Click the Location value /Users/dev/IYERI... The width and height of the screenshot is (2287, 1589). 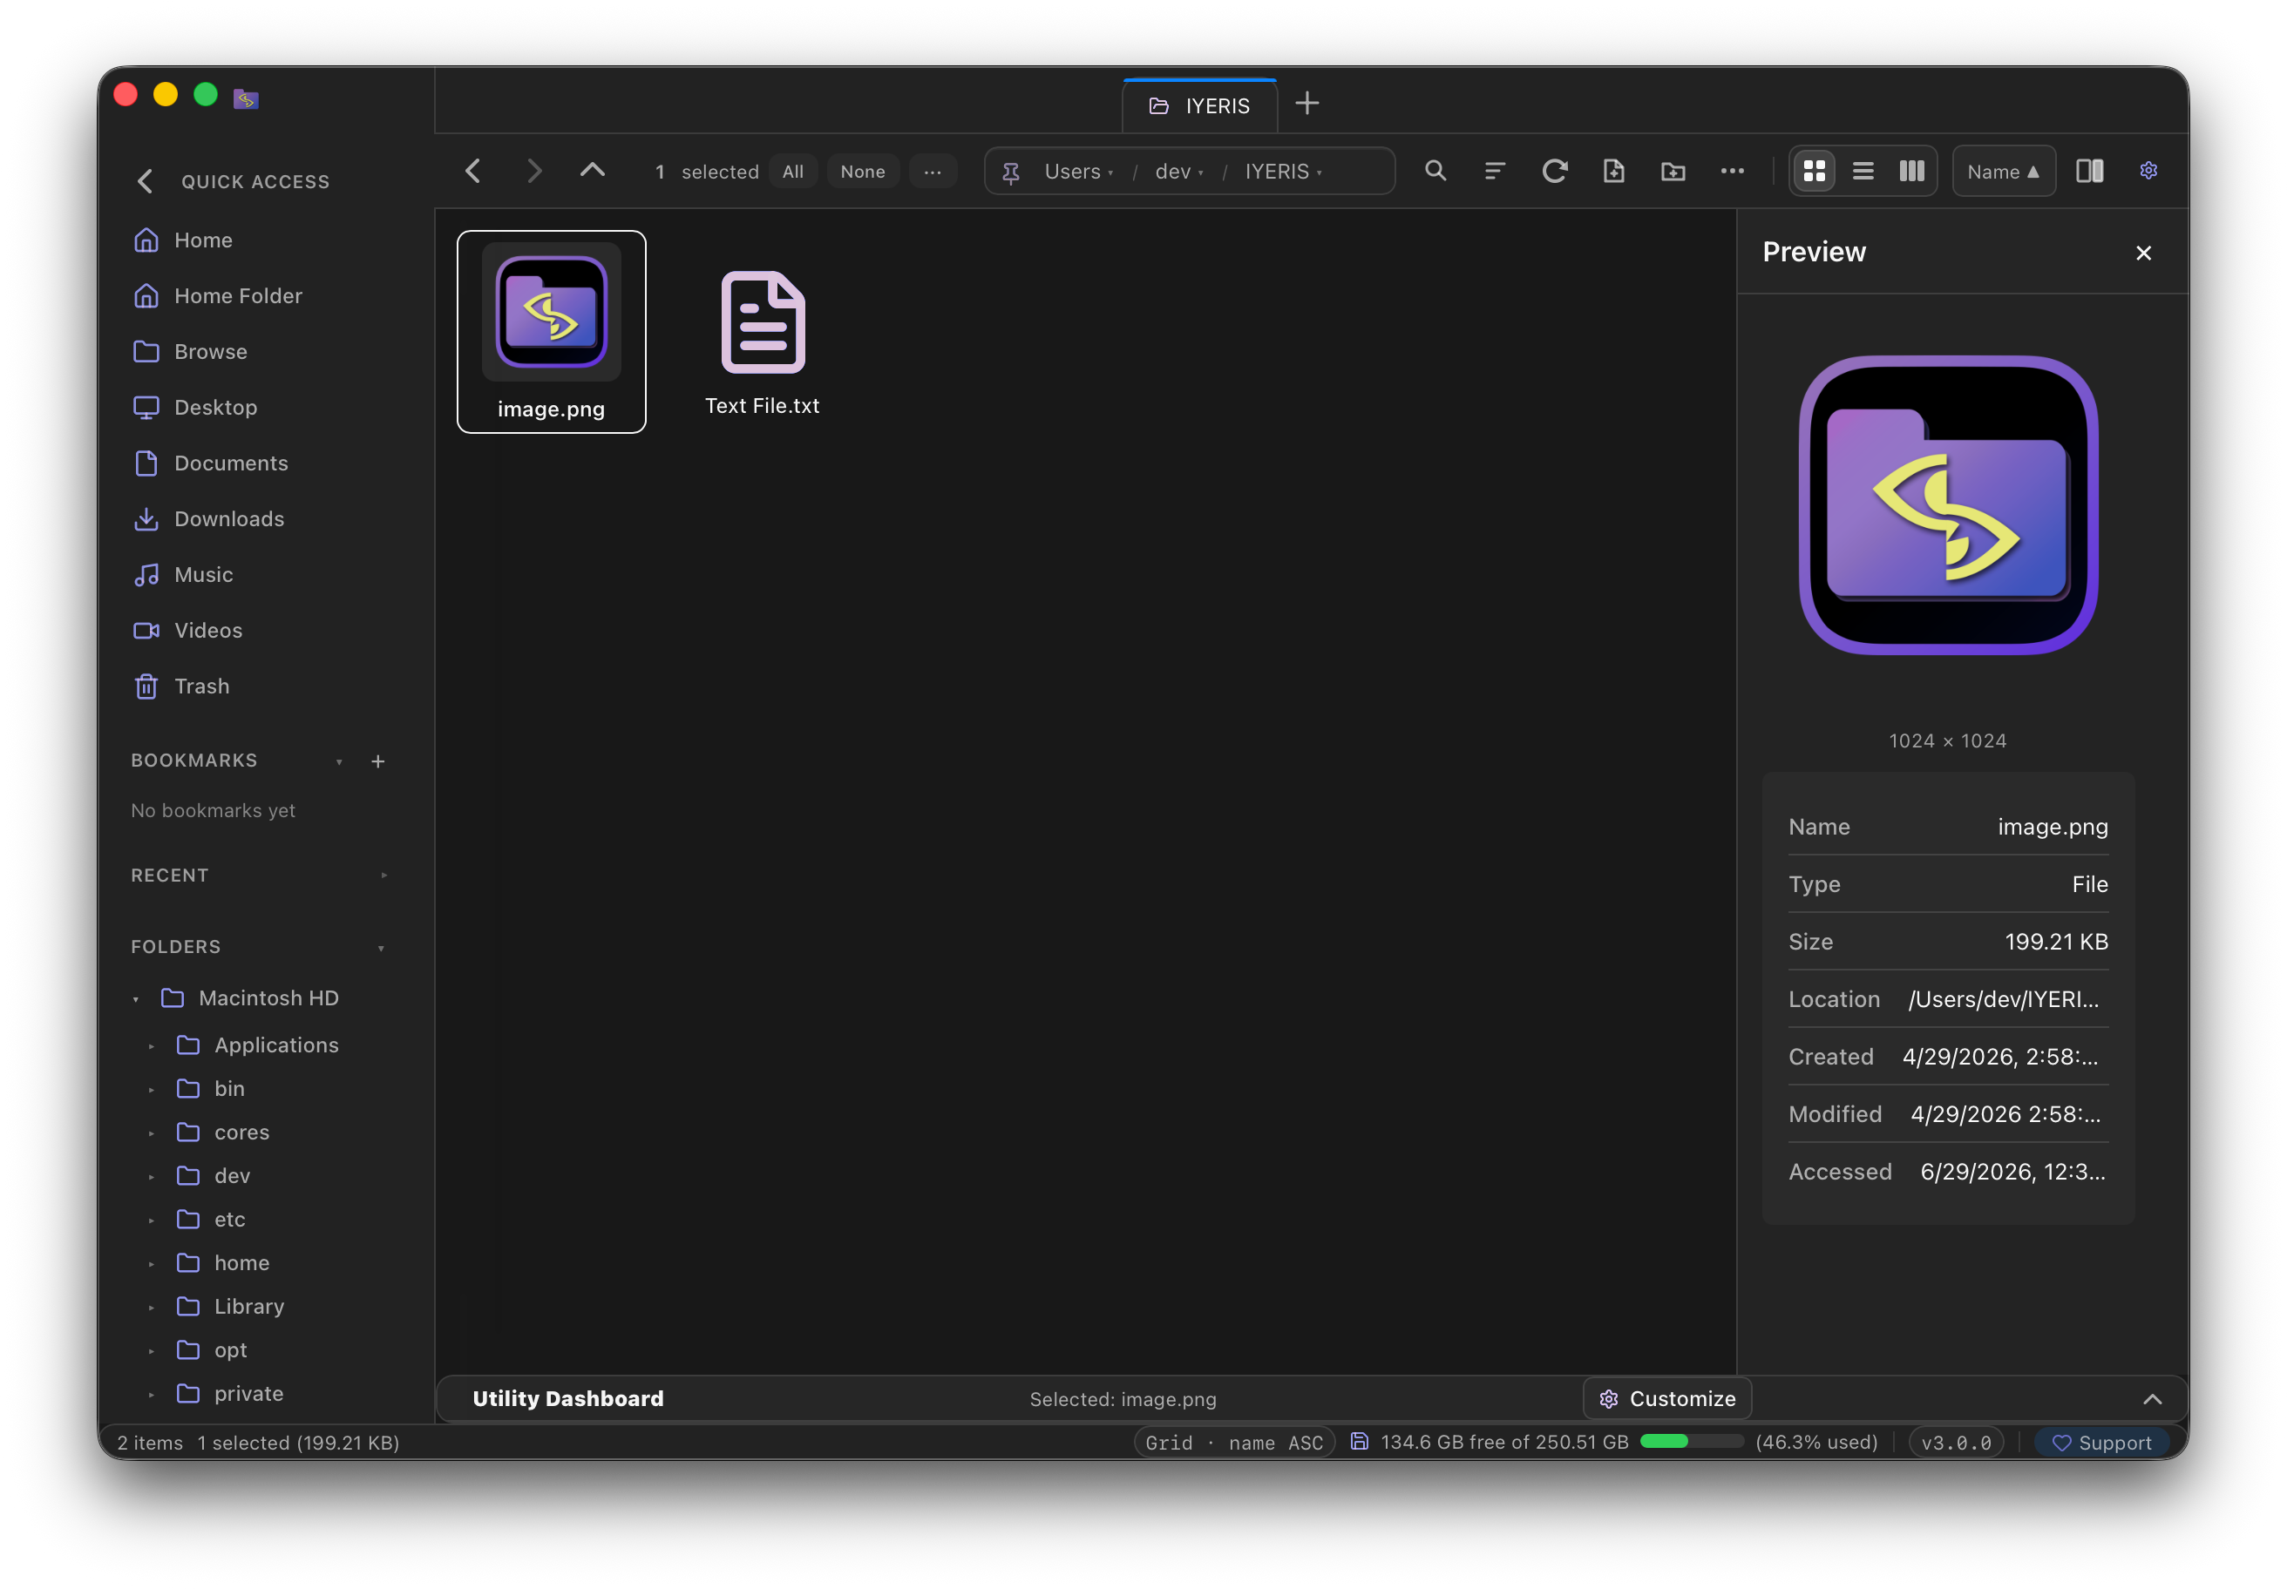pyautogui.click(x=2003, y=999)
